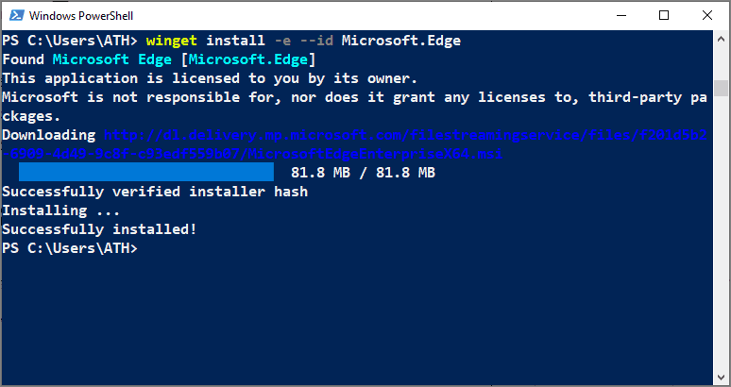Click the MicrosoftEdgeEnterpriseX64.msi link line
The height and width of the screenshot is (387, 731).
click(x=252, y=154)
